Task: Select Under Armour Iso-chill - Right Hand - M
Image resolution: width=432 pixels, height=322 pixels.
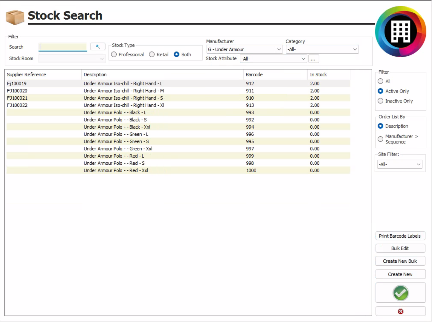Action: pos(124,91)
